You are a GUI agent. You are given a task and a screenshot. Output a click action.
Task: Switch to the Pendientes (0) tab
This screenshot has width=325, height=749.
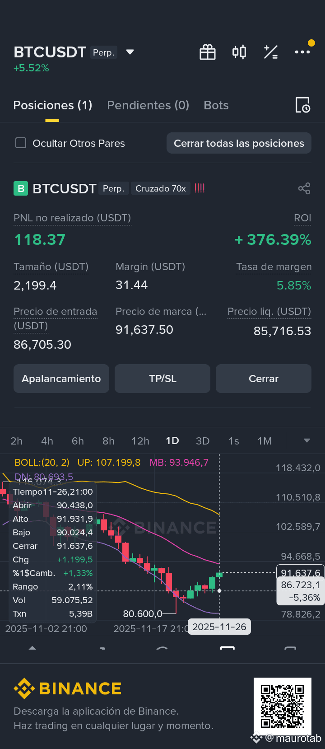pyautogui.click(x=148, y=105)
